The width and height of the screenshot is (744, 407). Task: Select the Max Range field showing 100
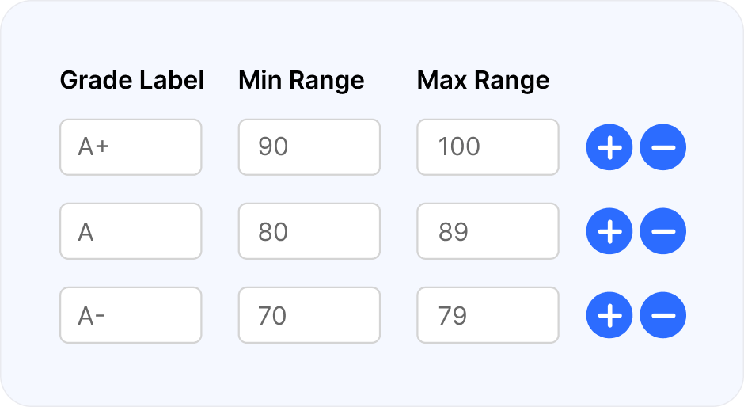pos(488,147)
